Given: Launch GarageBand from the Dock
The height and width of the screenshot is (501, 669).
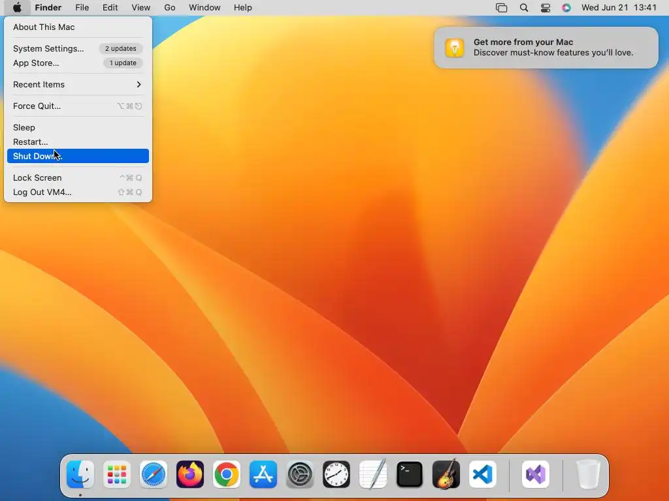Looking at the screenshot, I should pos(446,474).
